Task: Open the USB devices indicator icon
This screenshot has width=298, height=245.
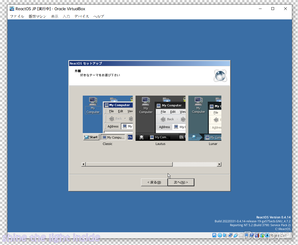Action: coord(236,235)
